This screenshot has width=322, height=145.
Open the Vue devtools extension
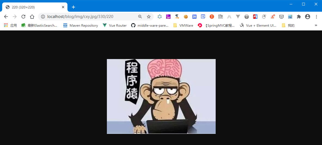coord(238,17)
